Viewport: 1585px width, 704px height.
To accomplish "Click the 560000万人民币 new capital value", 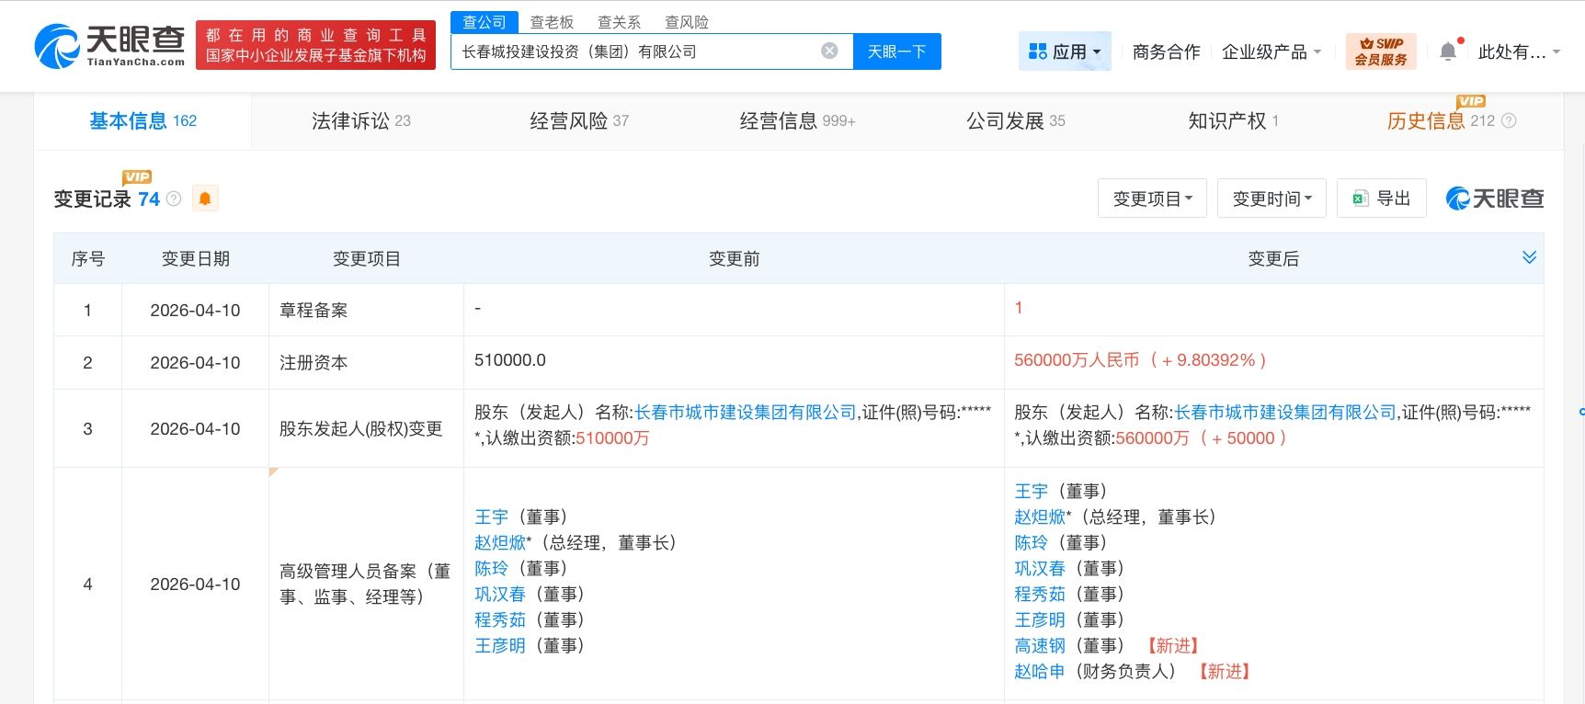I will coord(1077,360).
